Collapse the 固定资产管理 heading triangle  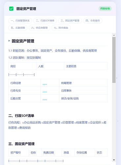click(9, 41)
